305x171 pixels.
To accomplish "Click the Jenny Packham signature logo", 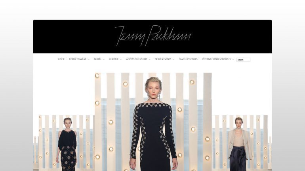I will click(x=153, y=36).
